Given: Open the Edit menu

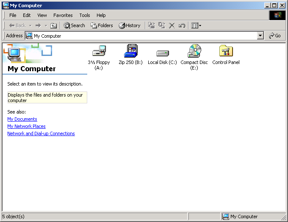Looking at the screenshot, I should (27, 15).
